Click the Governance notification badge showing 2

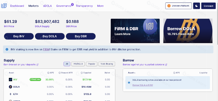coord(72,5)
